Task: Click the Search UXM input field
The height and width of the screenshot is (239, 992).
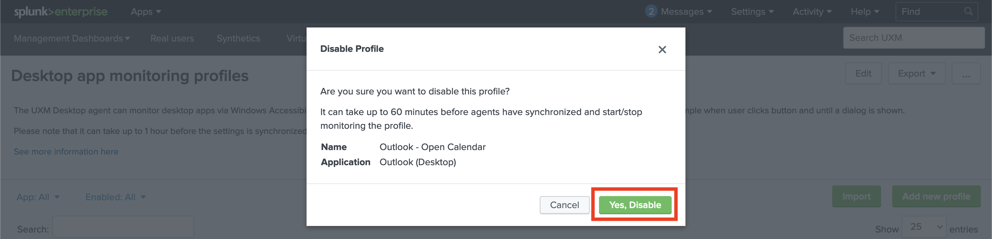Action: pos(913,38)
